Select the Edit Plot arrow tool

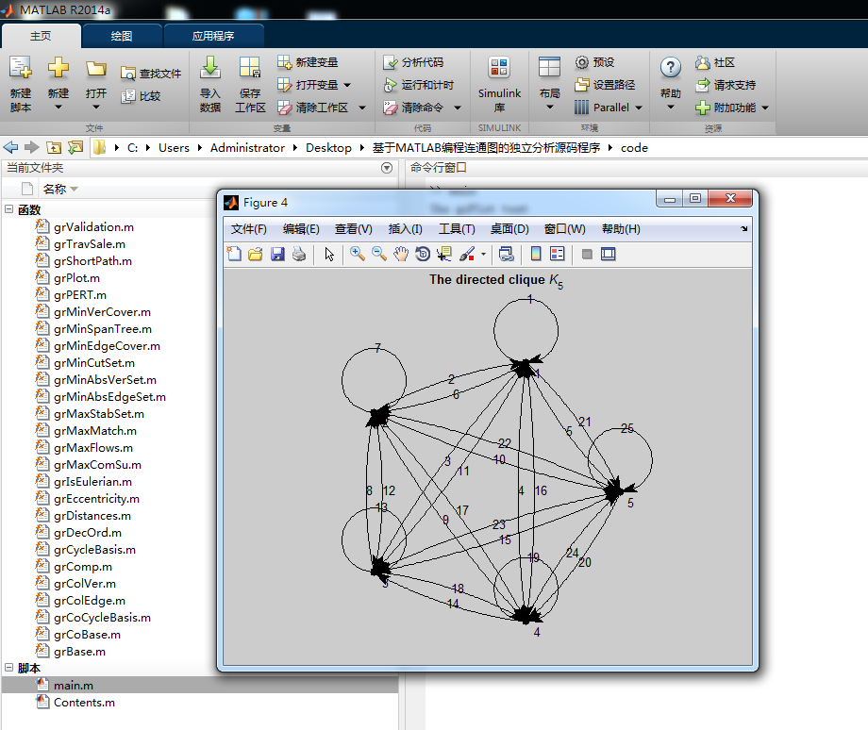(x=329, y=254)
